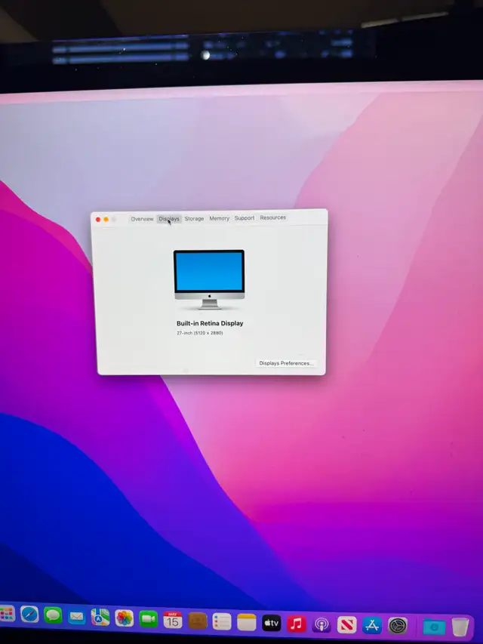Click Displays Preferences button

[x=286, y=363]
